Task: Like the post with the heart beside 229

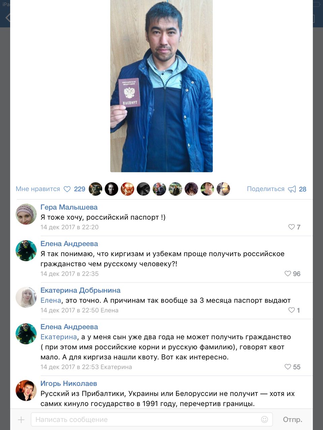Action: pyautogui.click(x=67, y=189)
